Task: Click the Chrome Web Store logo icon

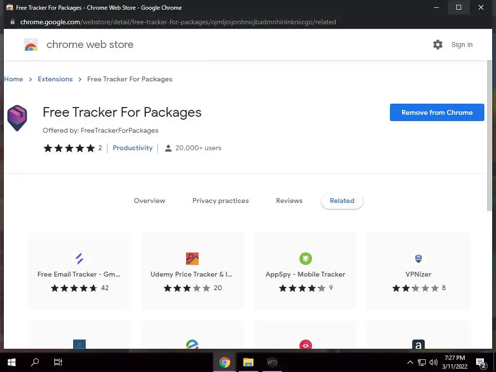Action: click(31, 45)
